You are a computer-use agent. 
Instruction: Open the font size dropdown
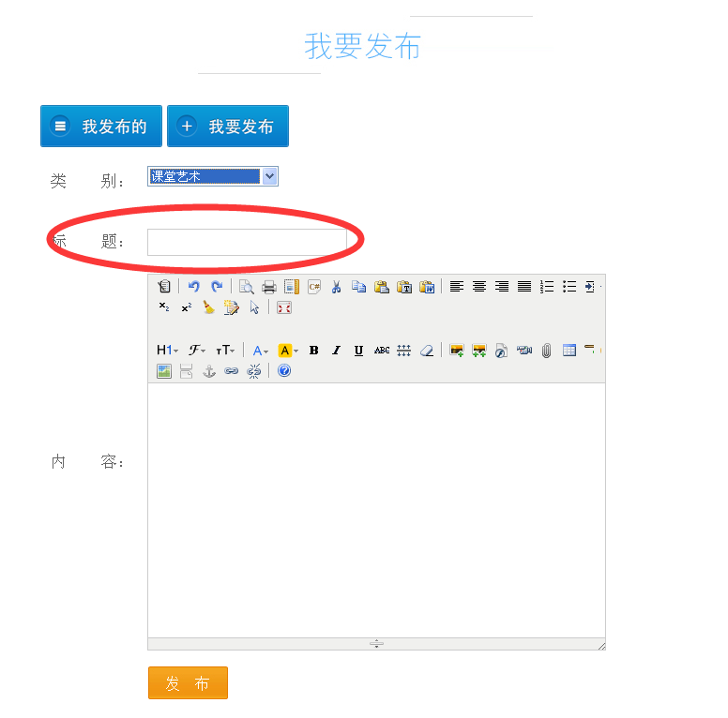coord(226,351)
